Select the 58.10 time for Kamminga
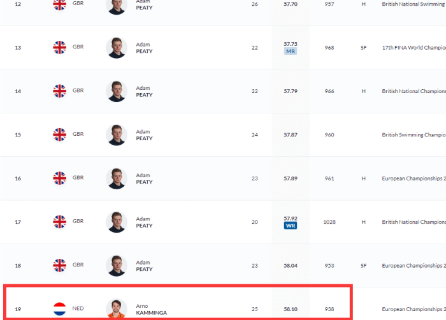 pos(291,309)
